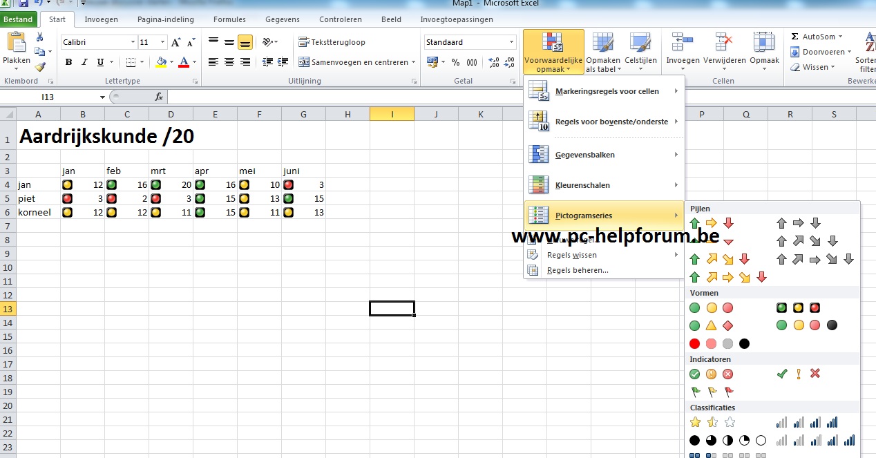Open Gegevensbalken submenu
Screen dimensions: 876x458
(x=604, y=155)
